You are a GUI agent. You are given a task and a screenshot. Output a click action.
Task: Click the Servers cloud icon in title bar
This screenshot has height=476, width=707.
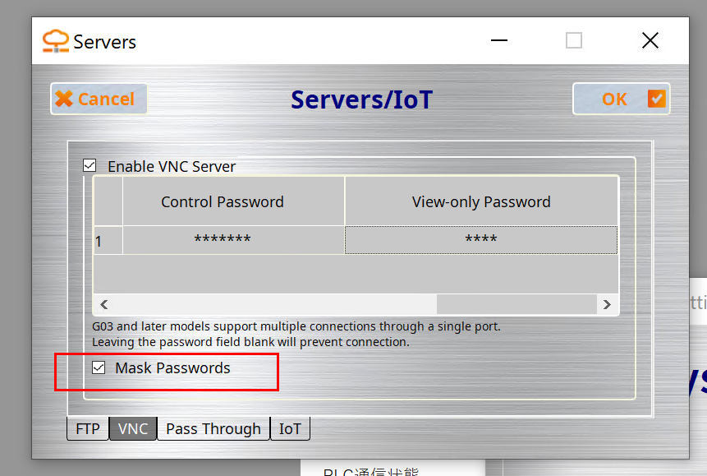coord(57,41)
